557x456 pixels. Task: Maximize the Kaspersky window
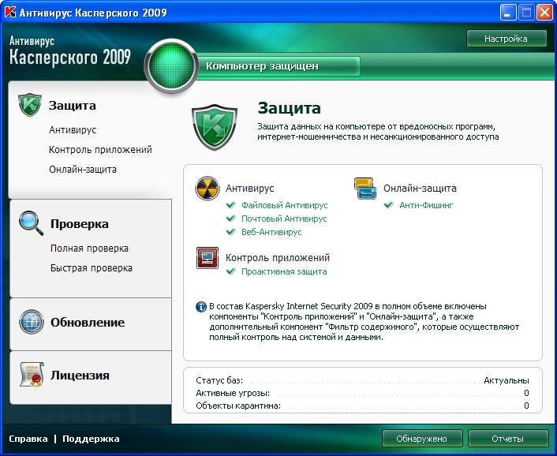pyautogui.click(x=526, y=13)
